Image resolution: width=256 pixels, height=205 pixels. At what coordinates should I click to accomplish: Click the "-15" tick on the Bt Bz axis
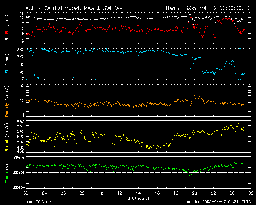pyautogui.click(x=20, y=43)
